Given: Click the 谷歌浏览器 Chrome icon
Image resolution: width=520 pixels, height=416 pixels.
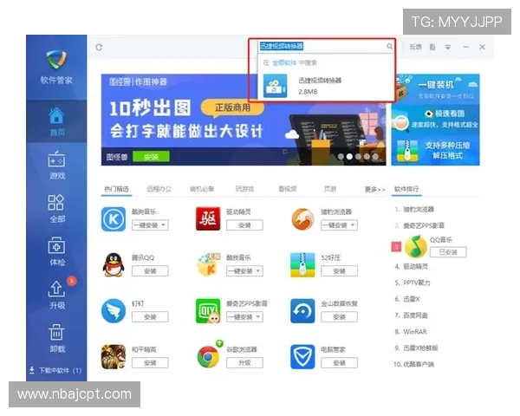Looking at the screenshot, I should pos(208,356).
